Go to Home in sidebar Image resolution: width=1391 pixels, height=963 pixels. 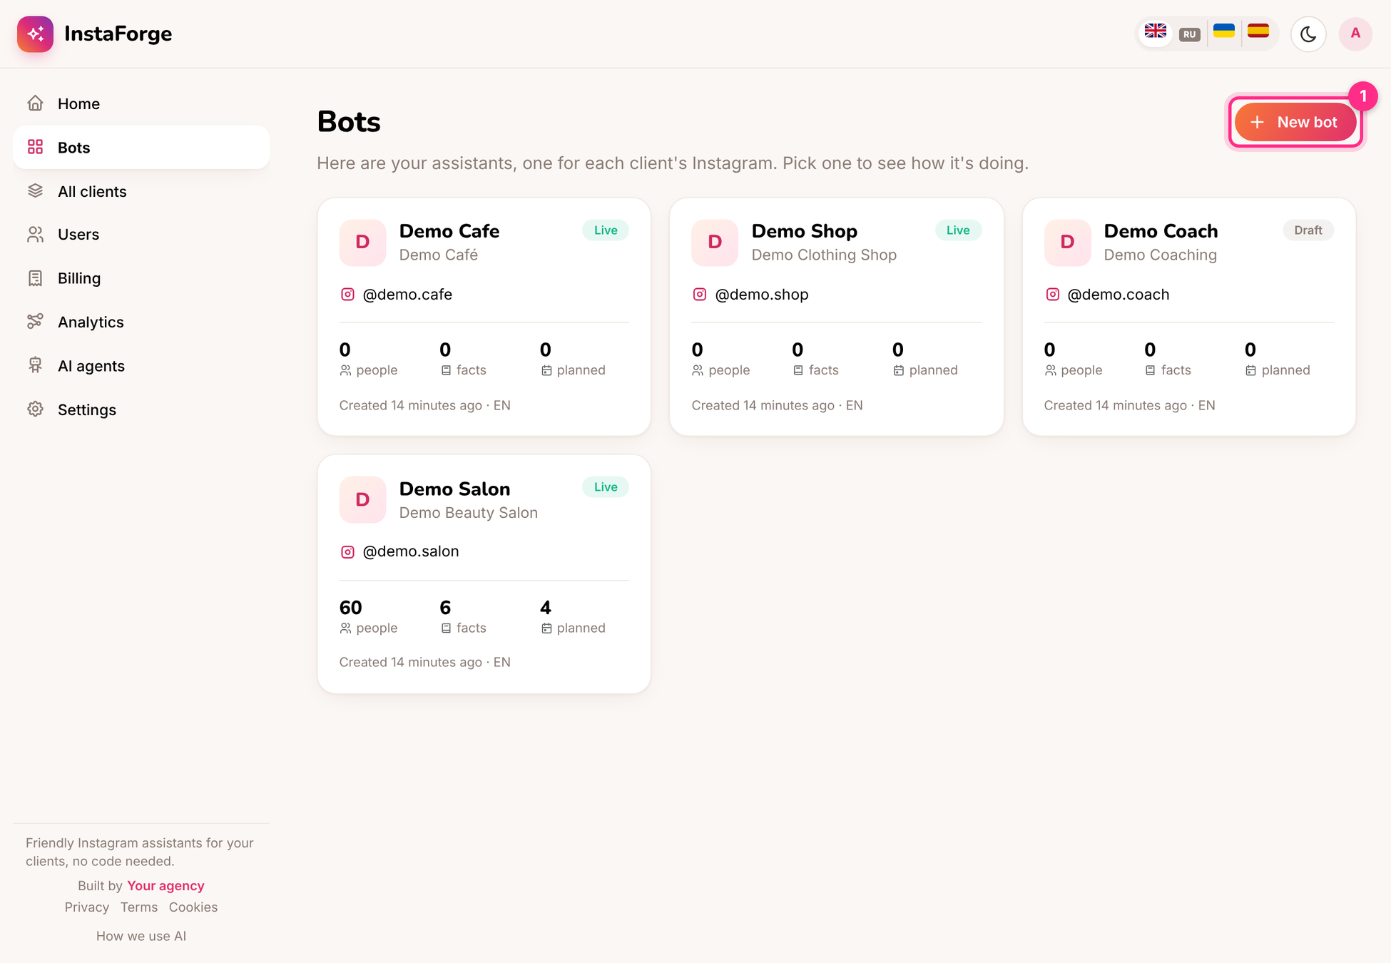pyautogui.click(x=141, y=103)
